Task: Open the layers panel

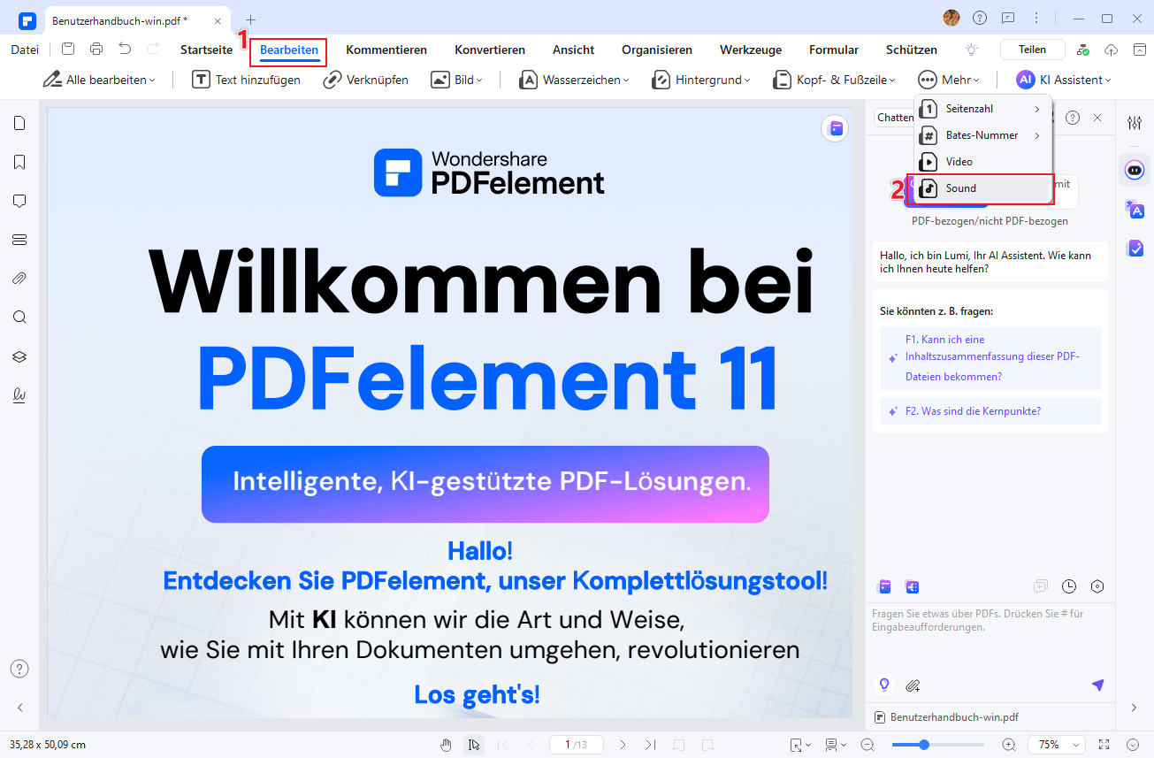Action: click(19, 356)
